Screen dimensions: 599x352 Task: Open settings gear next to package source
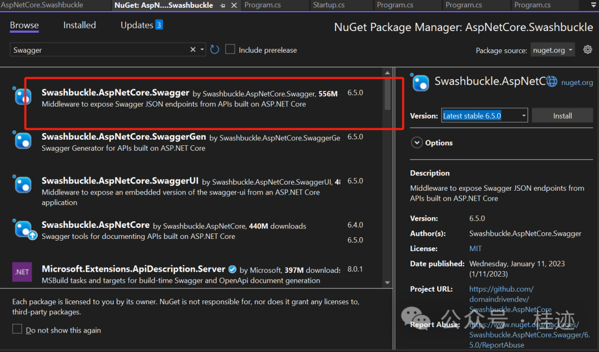(x=587, y=50)
